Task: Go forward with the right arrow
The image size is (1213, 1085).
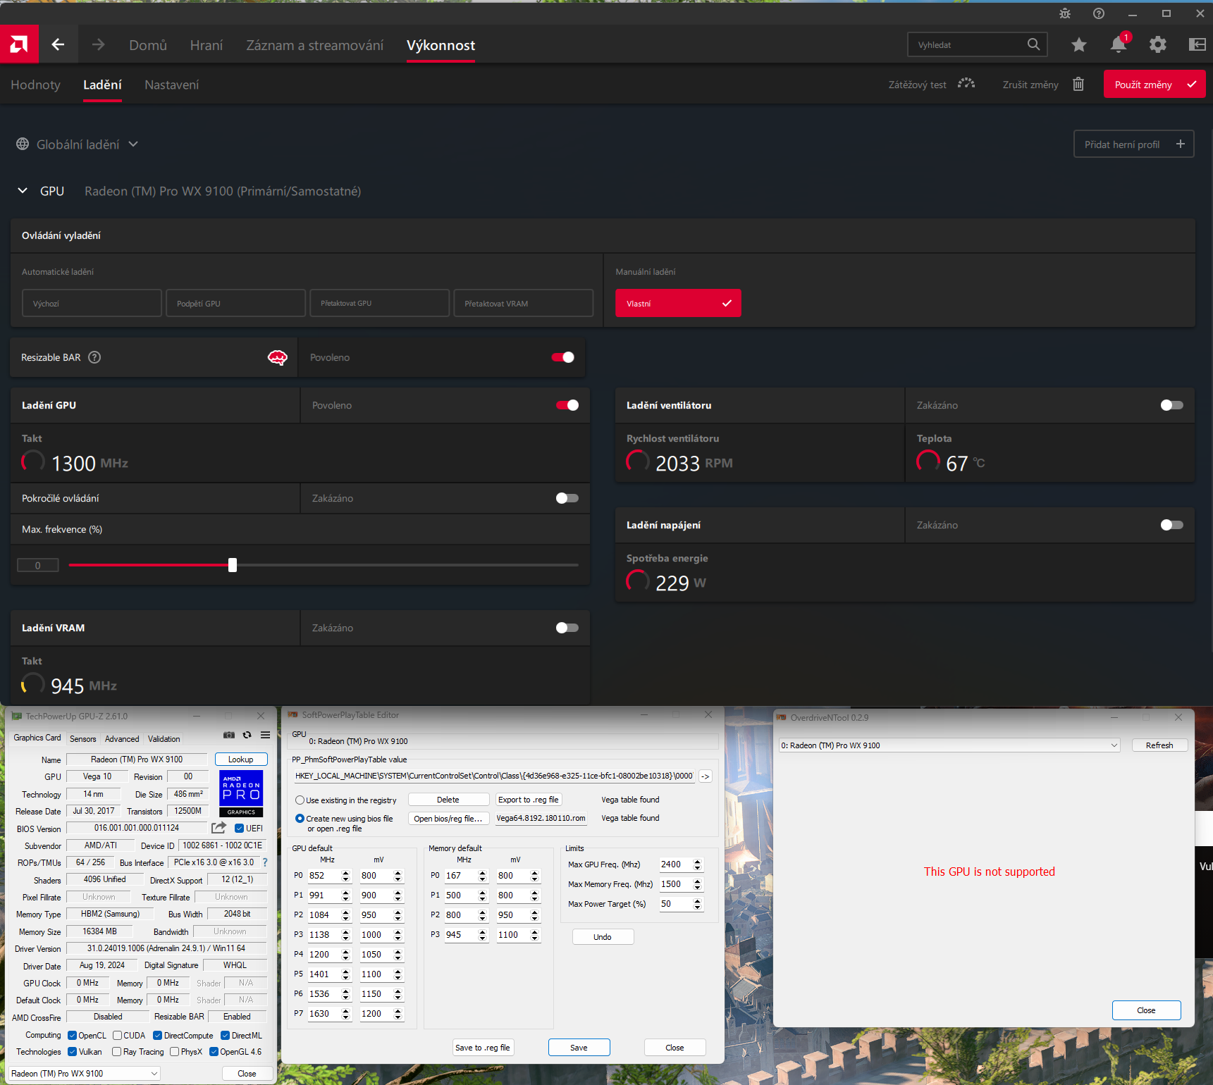Action: 98,44
